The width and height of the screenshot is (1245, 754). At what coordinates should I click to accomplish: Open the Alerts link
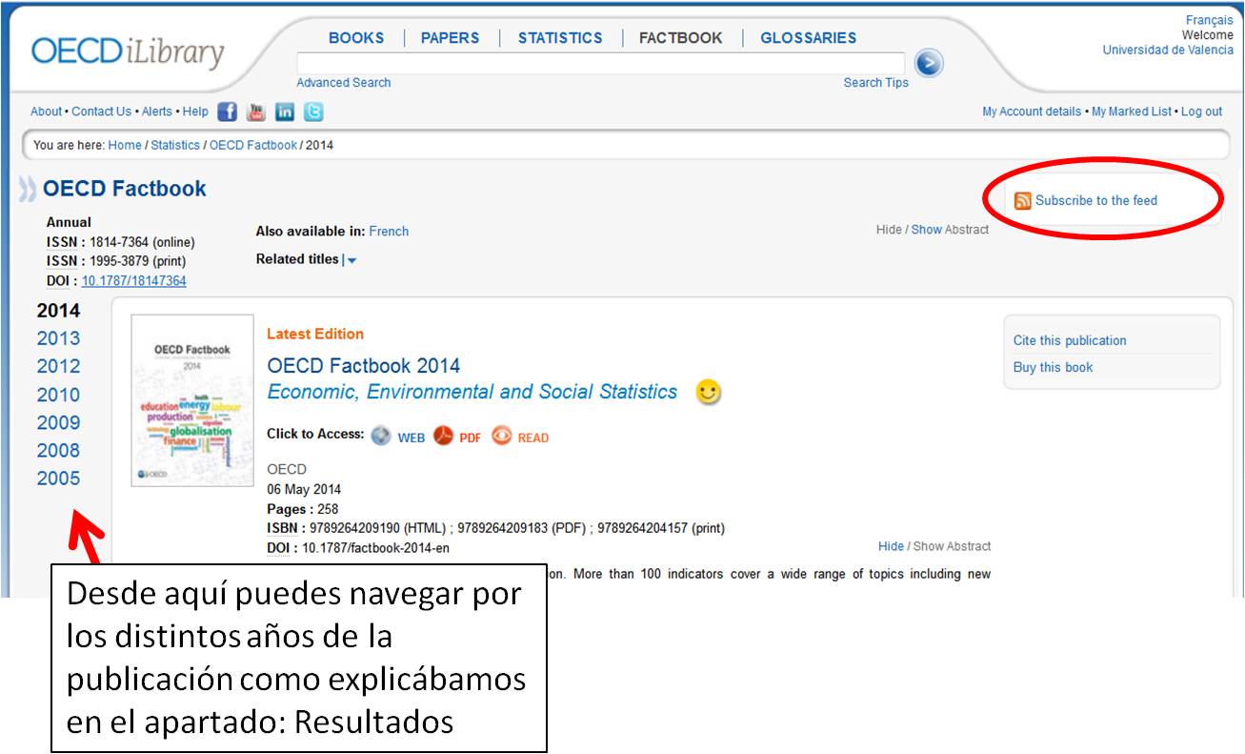pos(157,112)
